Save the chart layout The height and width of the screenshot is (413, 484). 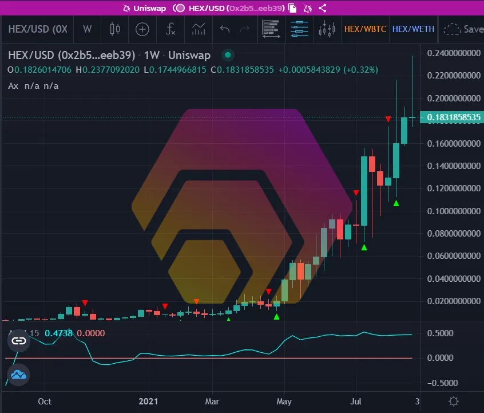pyautogui.click(x=463, y=29)
